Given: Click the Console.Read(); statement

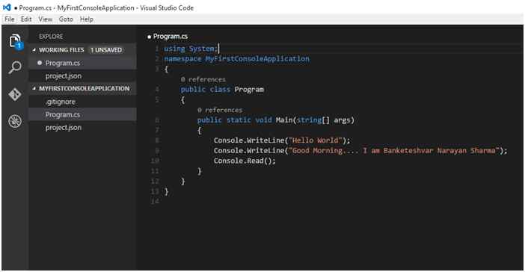Looking at the screenshot, I should point(245,161).
